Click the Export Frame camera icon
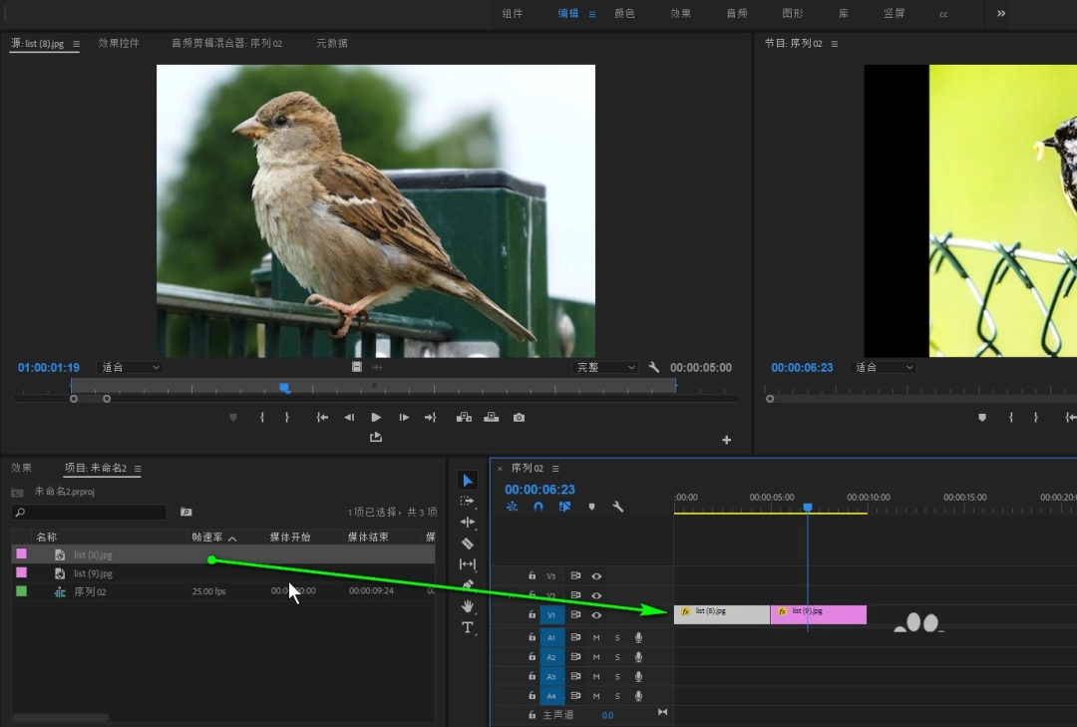Image resolution: width=1077 pixels, height=727 pixels. tap(519, 417)
